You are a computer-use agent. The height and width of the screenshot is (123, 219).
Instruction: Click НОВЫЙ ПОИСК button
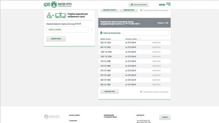pyautogui.click(x=56, y=39)
